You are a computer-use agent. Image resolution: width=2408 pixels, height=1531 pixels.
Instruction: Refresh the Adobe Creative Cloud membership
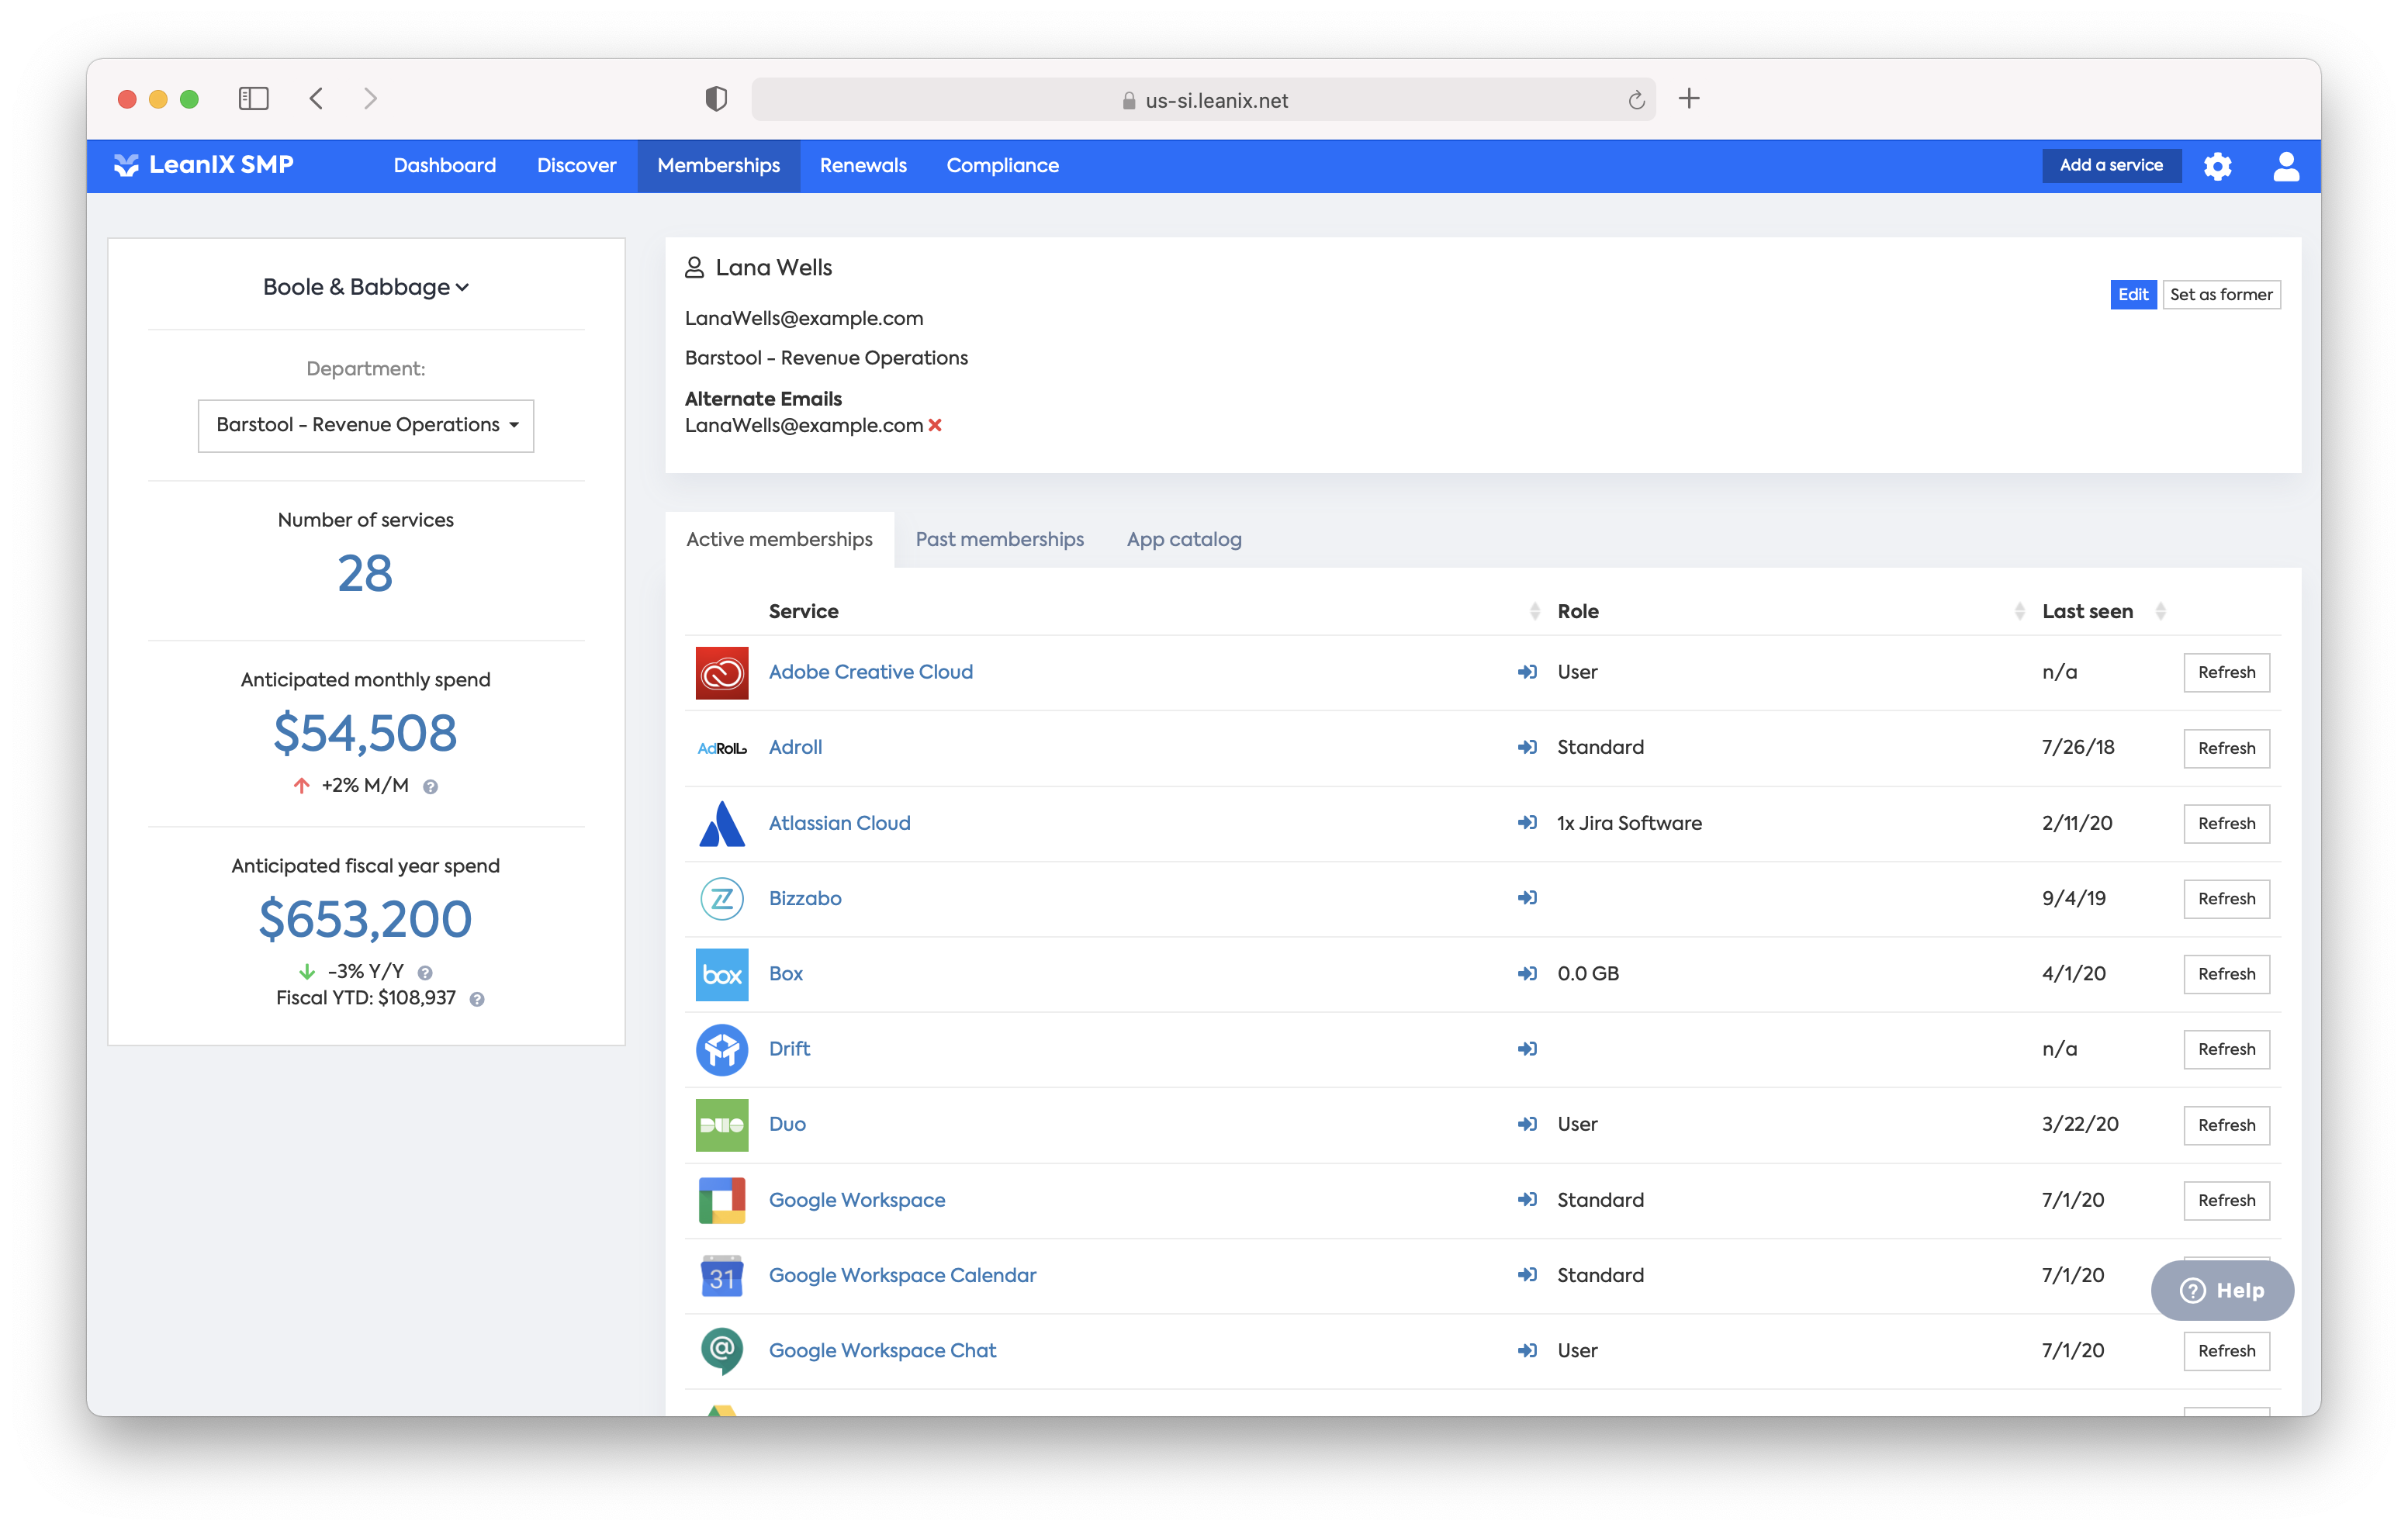2226,673
